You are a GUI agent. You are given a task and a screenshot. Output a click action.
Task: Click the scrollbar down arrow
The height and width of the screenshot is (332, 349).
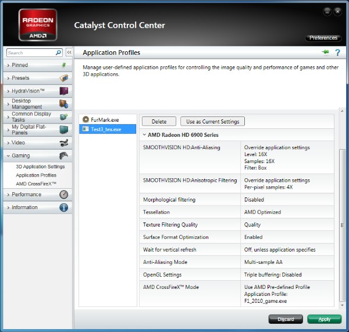pos(342,305)
